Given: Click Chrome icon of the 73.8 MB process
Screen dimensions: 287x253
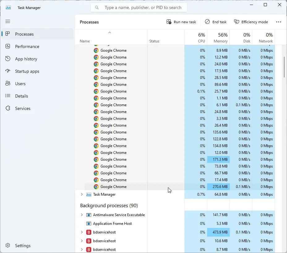Looking at the screenshot, I should [96, 166].
